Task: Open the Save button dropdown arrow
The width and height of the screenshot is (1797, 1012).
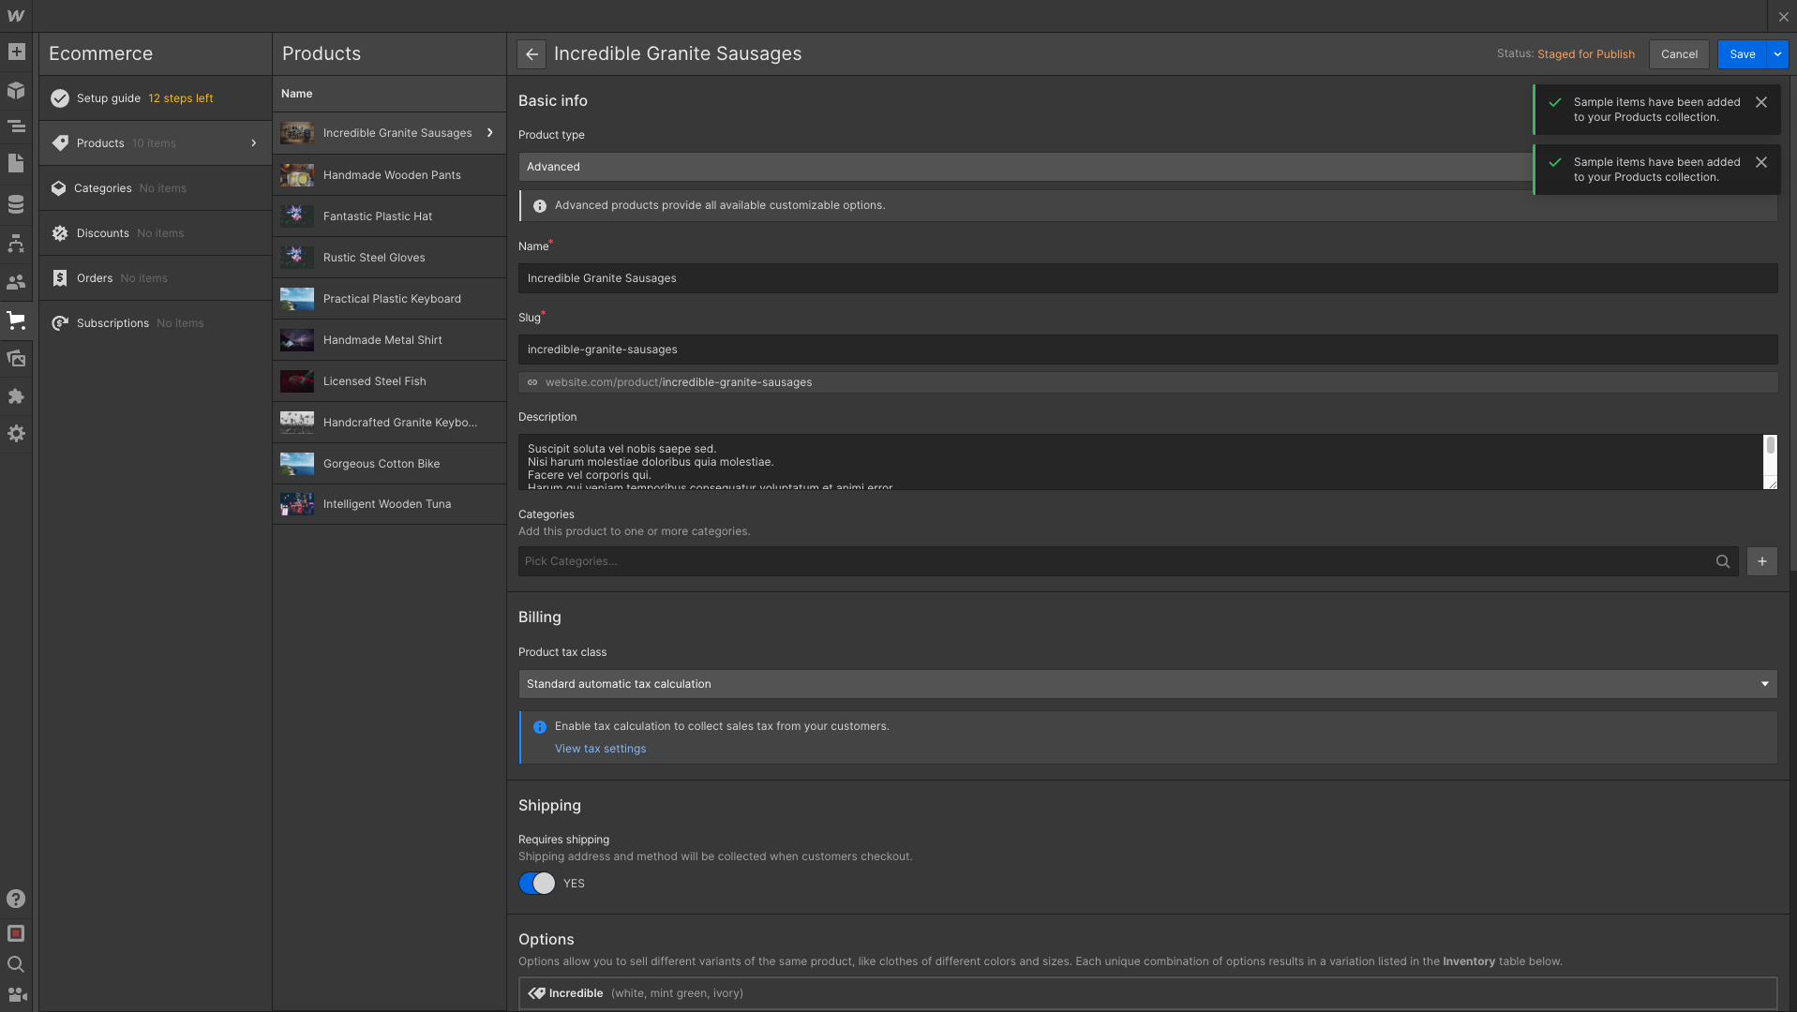Action: [1777, 54]
